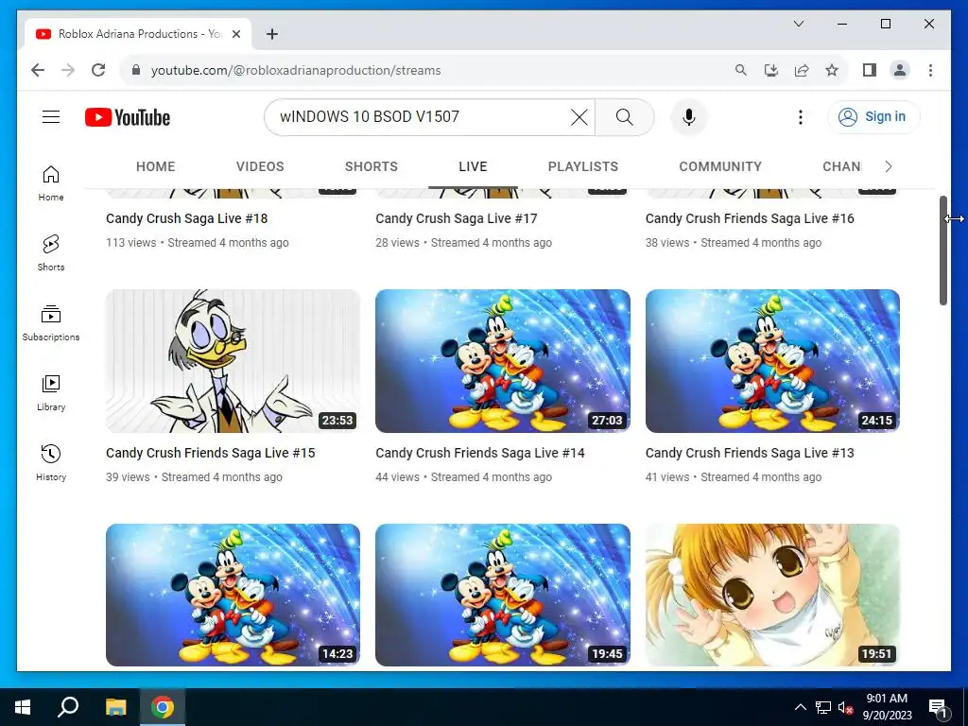
Task: Click the Chrome taskbar icon
Action: 163,707
